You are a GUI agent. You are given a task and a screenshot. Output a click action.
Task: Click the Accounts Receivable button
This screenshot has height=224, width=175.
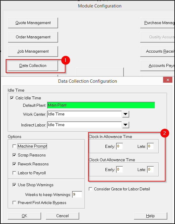(x=157, y=51)
